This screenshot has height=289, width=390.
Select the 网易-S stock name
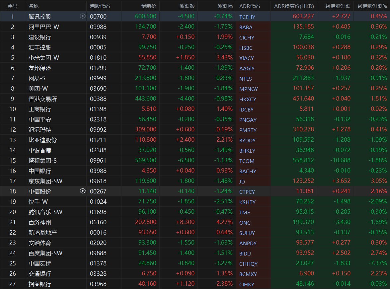coord(37,78)
